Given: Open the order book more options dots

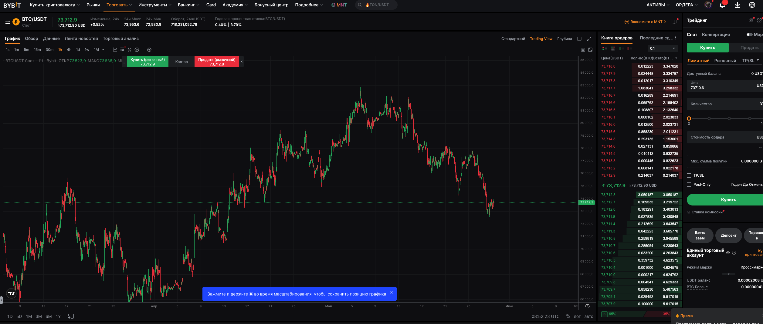Looking at the screenshot, I should tap(676, 38).
